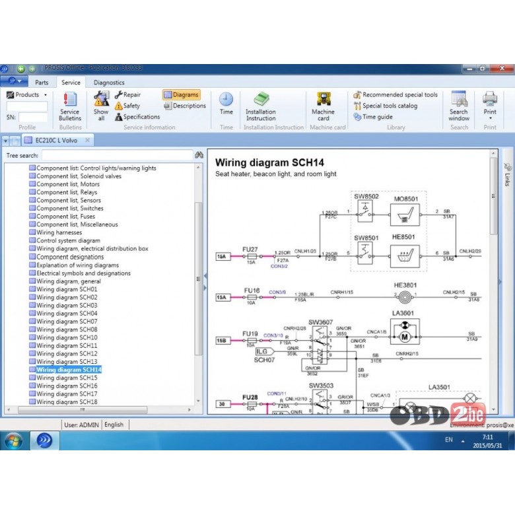
Task: Click the tree search binoculars icon
Action: click(x=199, y=155)
